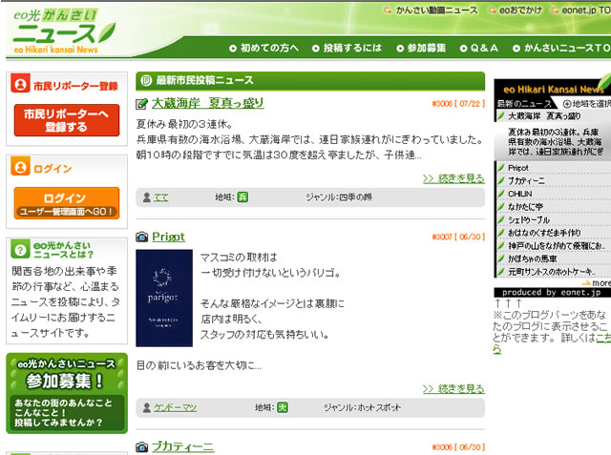This screenshot has width=611, height=455.
Task: Click CHIUN in widget news list
Action: (x=519, y=194)
